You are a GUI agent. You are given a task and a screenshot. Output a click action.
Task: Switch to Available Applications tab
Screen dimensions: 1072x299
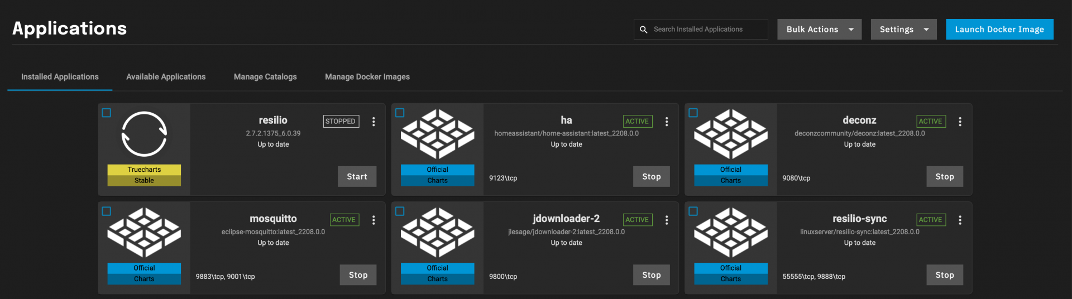pos(166,77)
